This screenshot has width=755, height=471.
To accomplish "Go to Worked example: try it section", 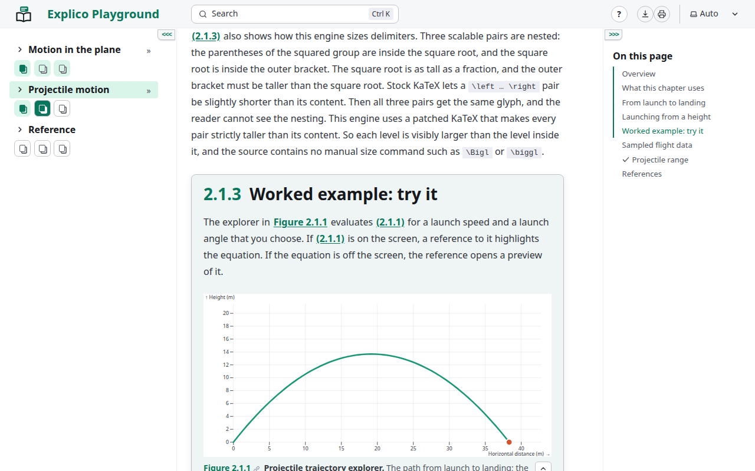I will (663, 131).
